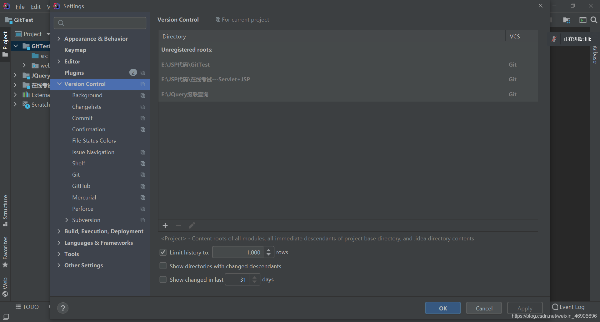Click the per-project icon beside Changelists

[143, 107]
